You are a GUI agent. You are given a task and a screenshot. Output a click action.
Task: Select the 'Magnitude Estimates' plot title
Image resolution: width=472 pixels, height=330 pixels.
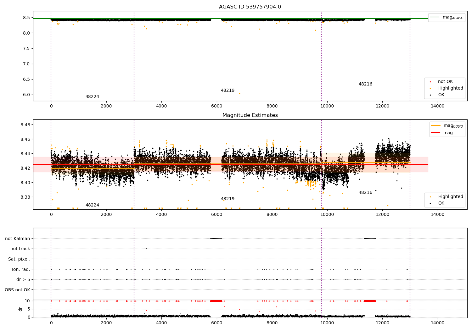coord(250,115)
